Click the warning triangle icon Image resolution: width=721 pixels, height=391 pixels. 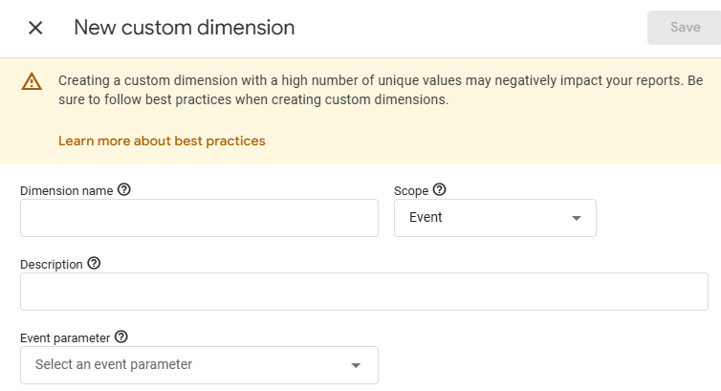(32, 81)
